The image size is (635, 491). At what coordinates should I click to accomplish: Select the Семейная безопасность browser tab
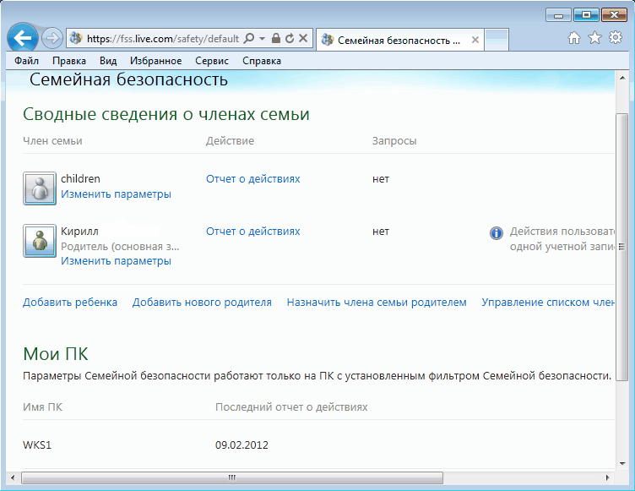(x=399, y=40)
